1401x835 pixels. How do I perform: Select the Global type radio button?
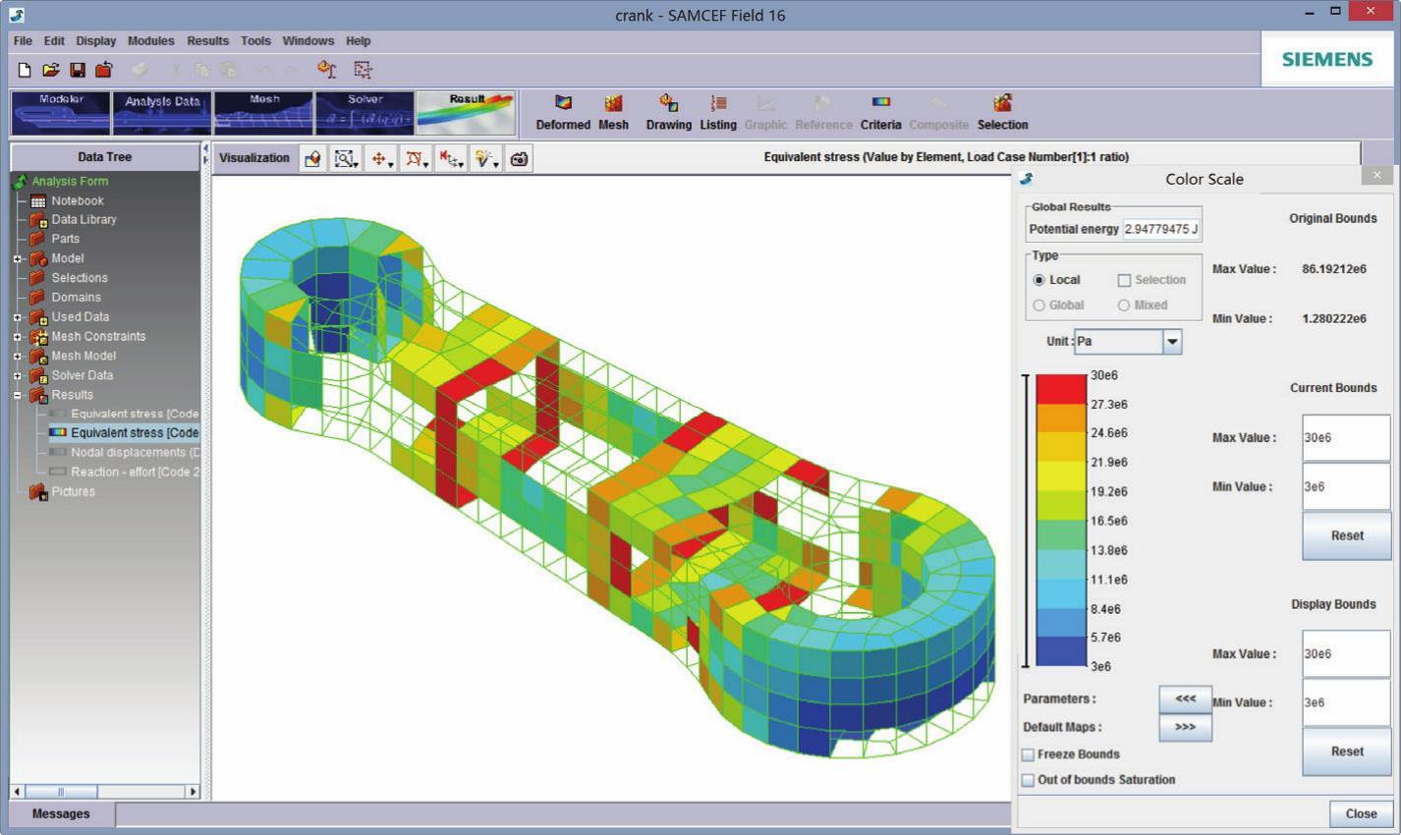click(x=1039, y=306)
